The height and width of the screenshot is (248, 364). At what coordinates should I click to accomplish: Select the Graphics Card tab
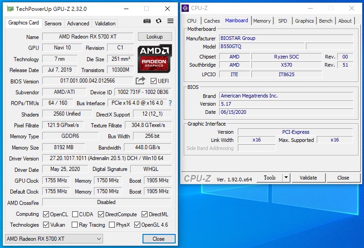24,23
